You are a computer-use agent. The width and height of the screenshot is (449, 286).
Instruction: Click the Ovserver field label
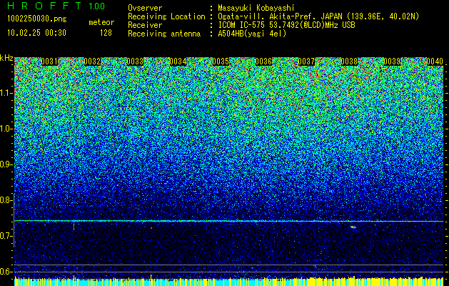pyautogui.click(x=145, y=8)
